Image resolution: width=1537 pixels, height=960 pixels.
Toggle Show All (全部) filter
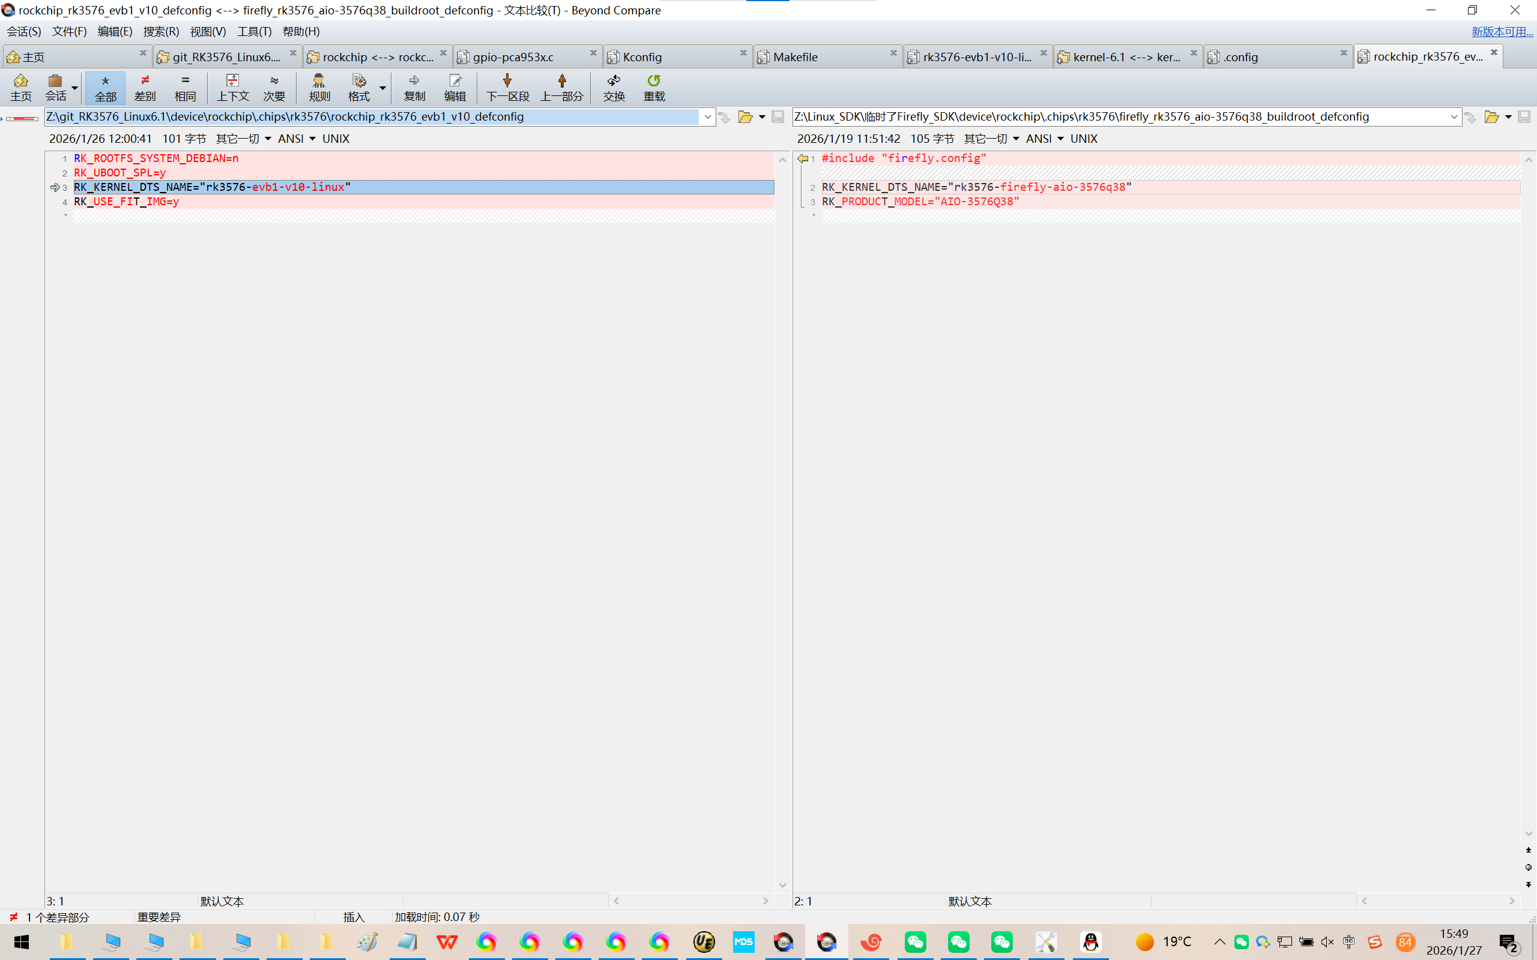point(106,87)
